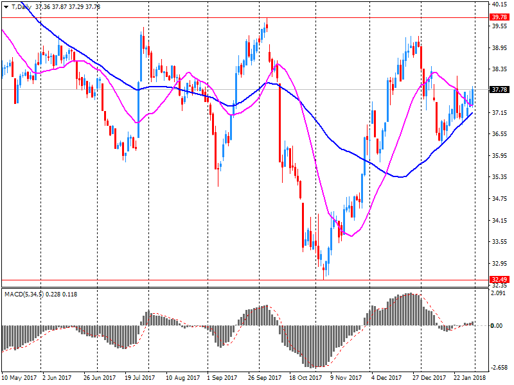Image resolution: width=514 pixels, height=385 pixels.
Task: Click the red 39.78 price tag
Action: (499, 17)
